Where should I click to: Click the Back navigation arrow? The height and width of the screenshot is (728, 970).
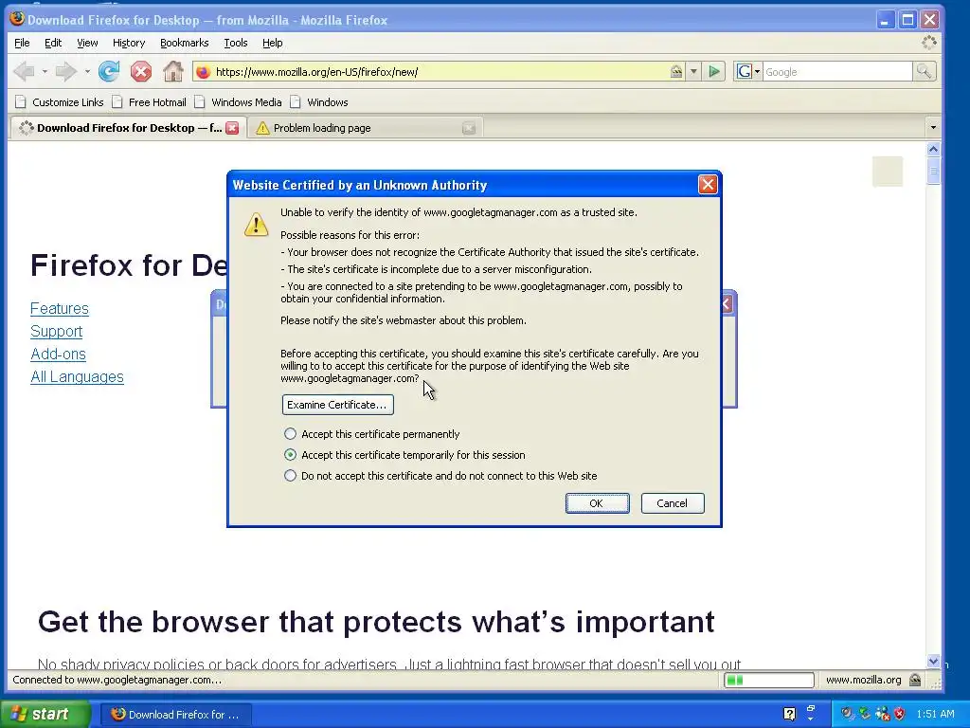tap(24, 72)
